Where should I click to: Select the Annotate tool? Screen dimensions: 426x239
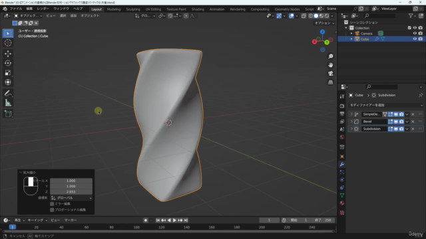click(x=8, y=93)
